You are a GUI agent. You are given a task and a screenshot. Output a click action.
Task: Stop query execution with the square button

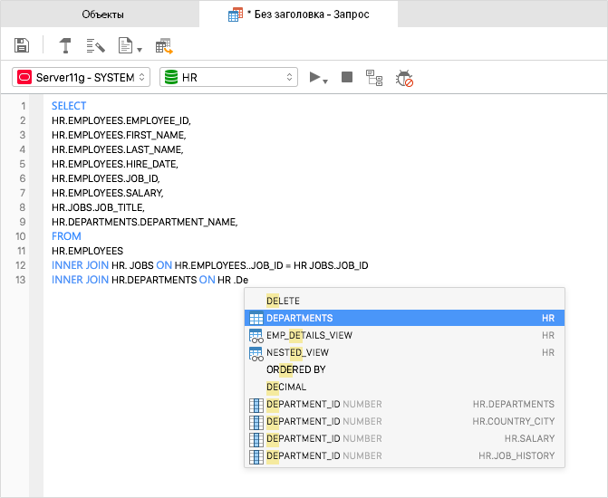coord(346,78)
